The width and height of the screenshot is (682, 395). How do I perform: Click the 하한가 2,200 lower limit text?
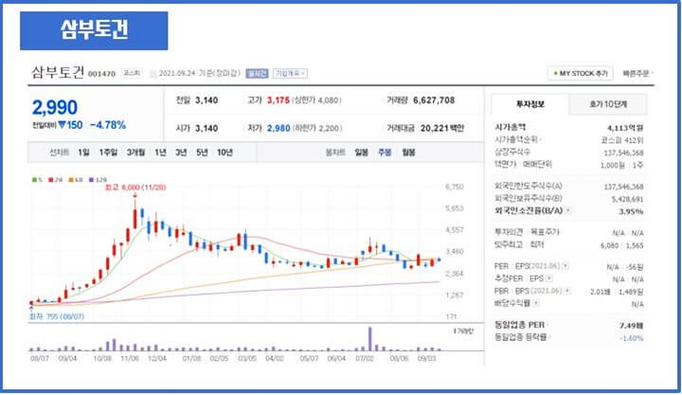317,128
